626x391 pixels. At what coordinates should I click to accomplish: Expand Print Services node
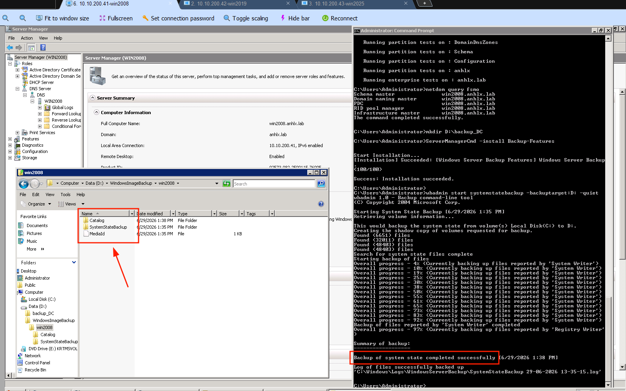(x=17, y=133)
